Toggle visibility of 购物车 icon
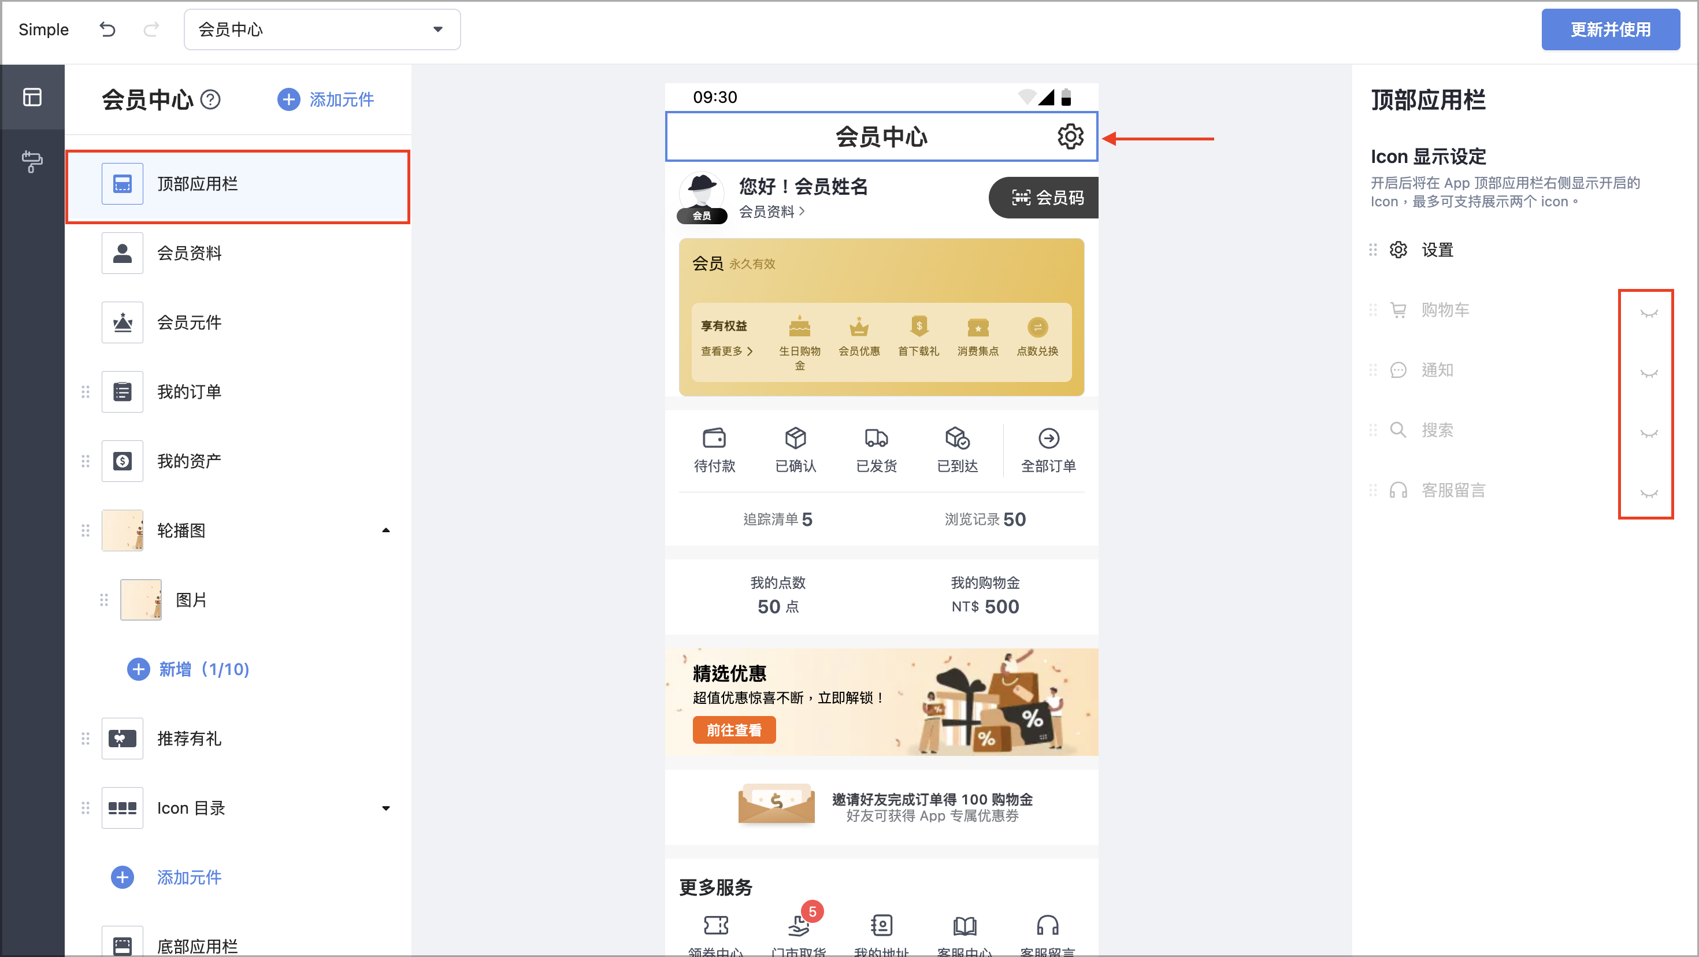 (1649, 313)
